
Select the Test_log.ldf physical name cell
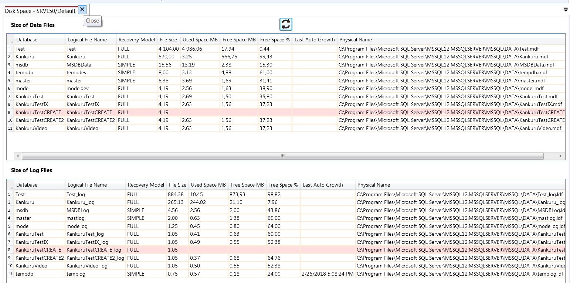(460, 194)
